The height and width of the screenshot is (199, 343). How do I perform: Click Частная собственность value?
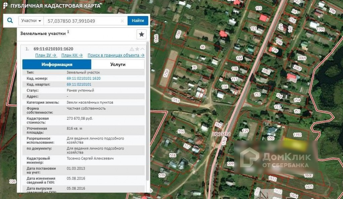click(86, 108)
